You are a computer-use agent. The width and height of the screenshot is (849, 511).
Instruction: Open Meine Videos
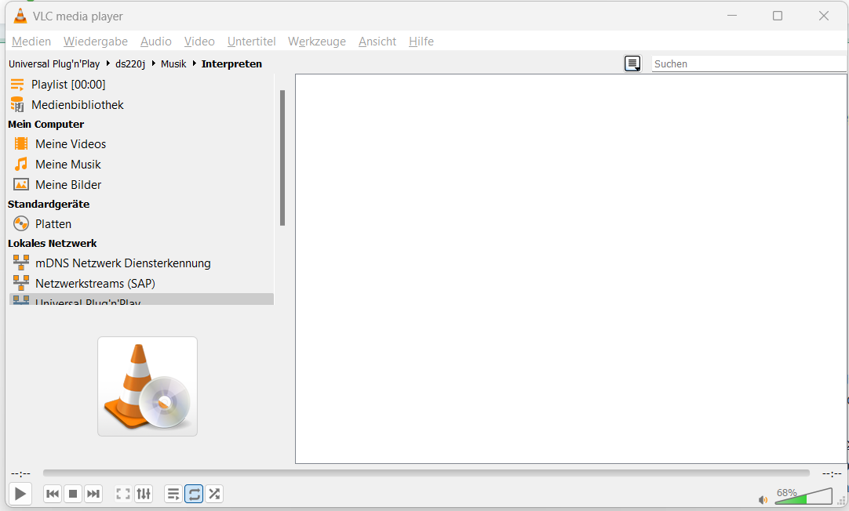140,144
